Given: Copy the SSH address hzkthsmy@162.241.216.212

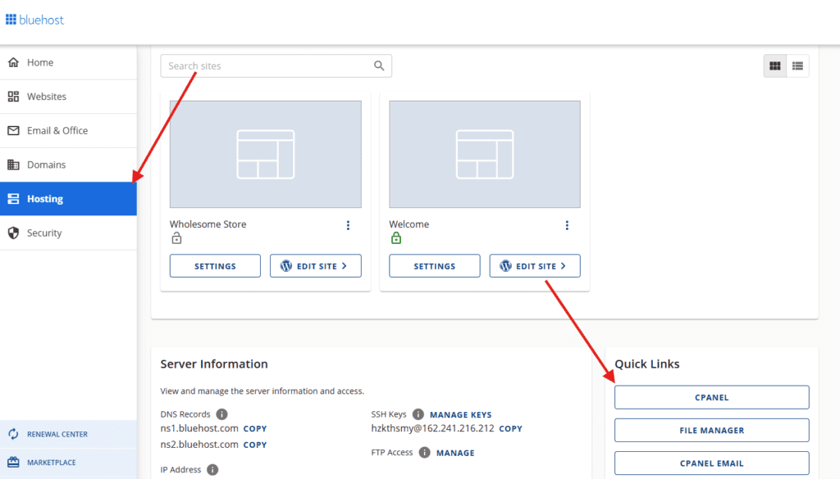Looking at the screenshot, I should [x=510, y=429].
